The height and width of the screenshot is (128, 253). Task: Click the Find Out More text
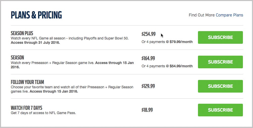pos(201,15)
